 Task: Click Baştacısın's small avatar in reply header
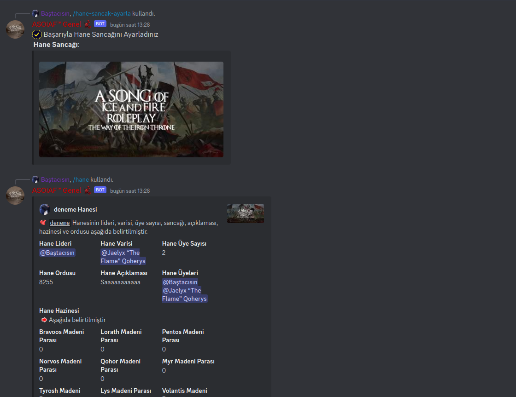point(35,13)
